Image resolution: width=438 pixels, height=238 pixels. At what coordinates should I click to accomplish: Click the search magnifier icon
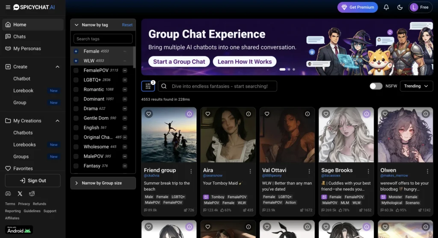[x=164, y=86]
